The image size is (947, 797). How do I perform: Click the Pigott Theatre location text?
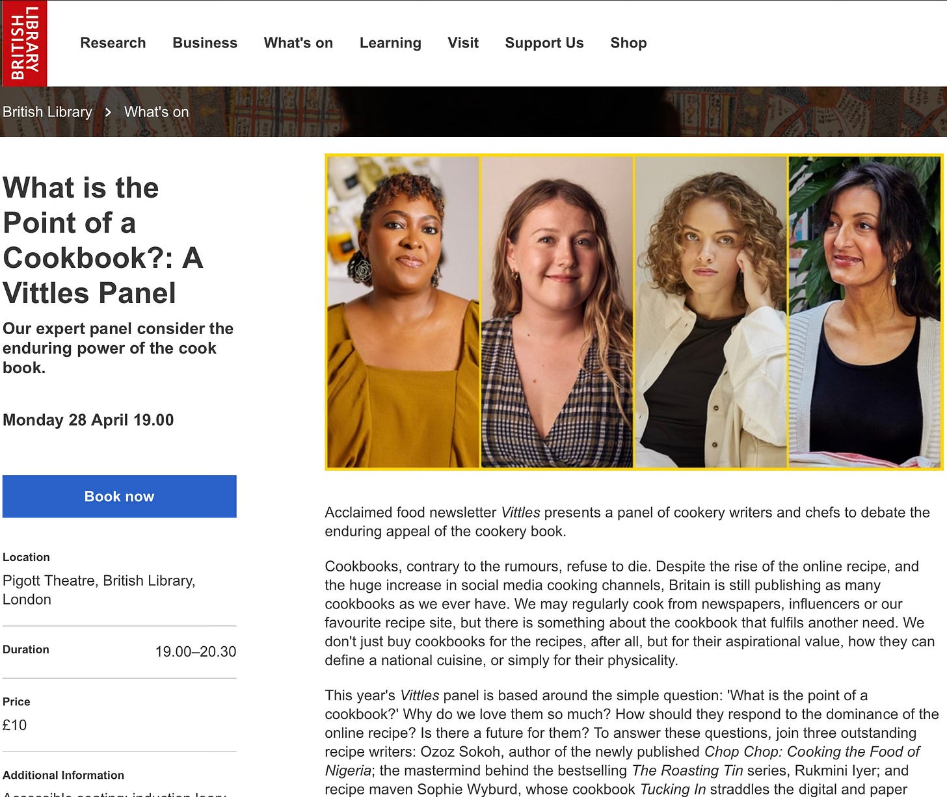tap(99, 590)
